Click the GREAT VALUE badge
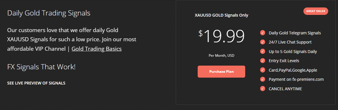 tap(316, 11)
